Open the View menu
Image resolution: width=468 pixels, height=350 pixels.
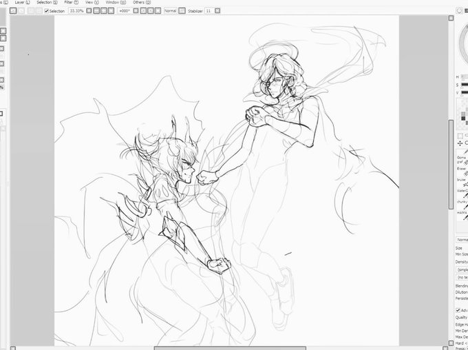pos(92,2)
